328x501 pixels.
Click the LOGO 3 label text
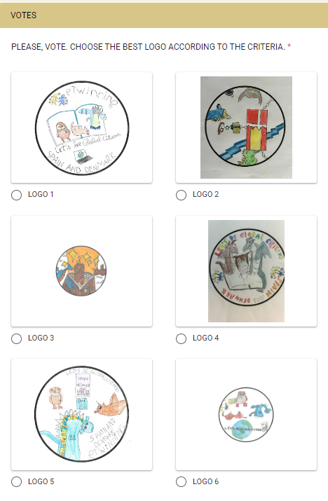[41, 338]
